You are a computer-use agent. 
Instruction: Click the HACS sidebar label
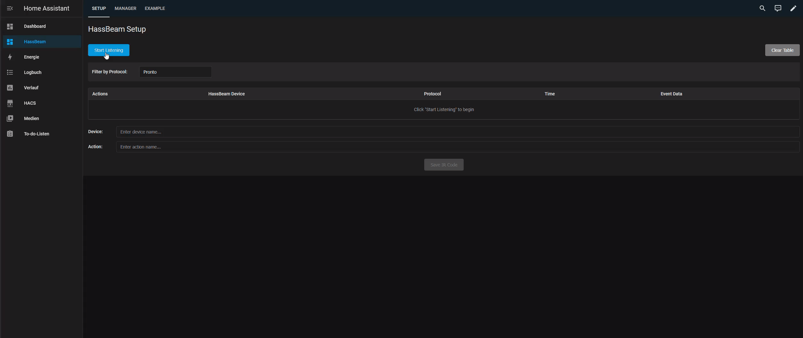point(30,103)
